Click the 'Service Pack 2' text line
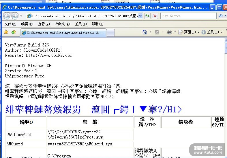 pyautogui.click(x=21, y=71)
